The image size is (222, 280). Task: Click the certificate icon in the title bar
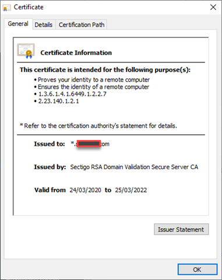[6, 8]
